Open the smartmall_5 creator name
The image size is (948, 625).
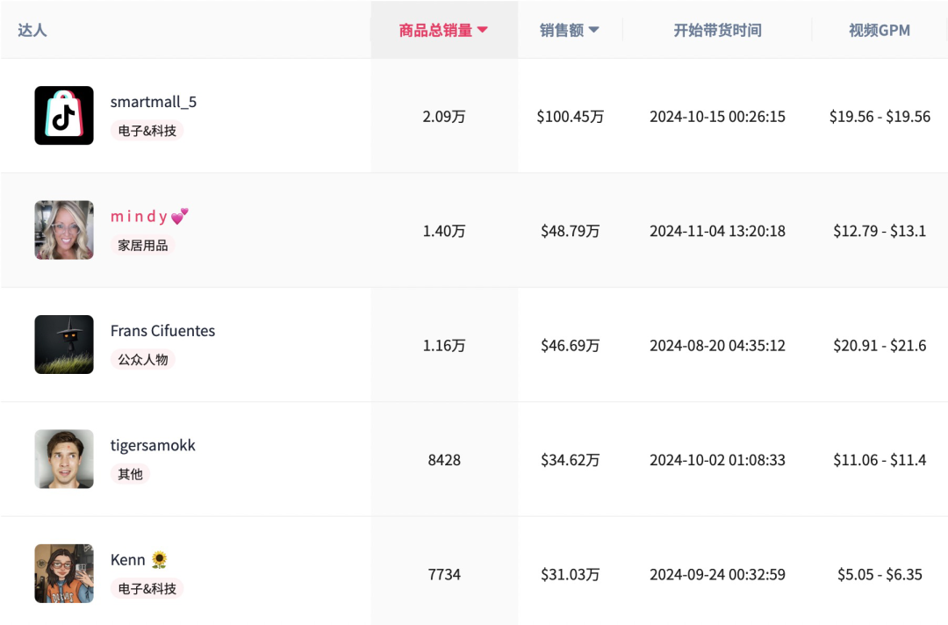[154, 102]
